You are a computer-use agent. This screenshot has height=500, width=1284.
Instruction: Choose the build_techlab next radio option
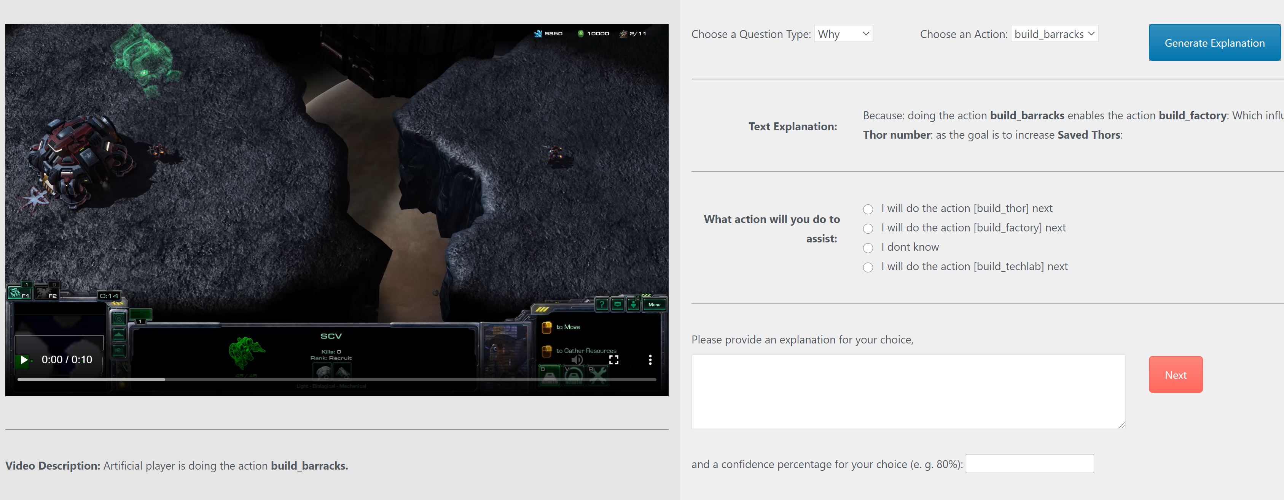[x=868, y=267]
